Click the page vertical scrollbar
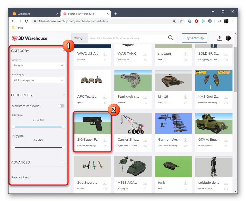246x202 pixels. click(235, 69)
